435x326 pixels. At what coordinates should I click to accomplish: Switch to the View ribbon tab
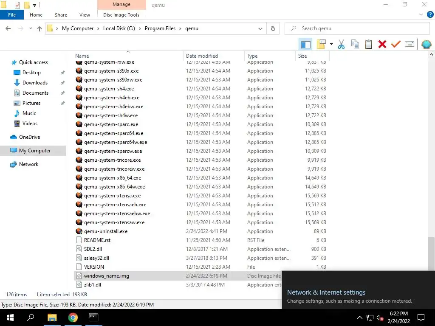85,15
